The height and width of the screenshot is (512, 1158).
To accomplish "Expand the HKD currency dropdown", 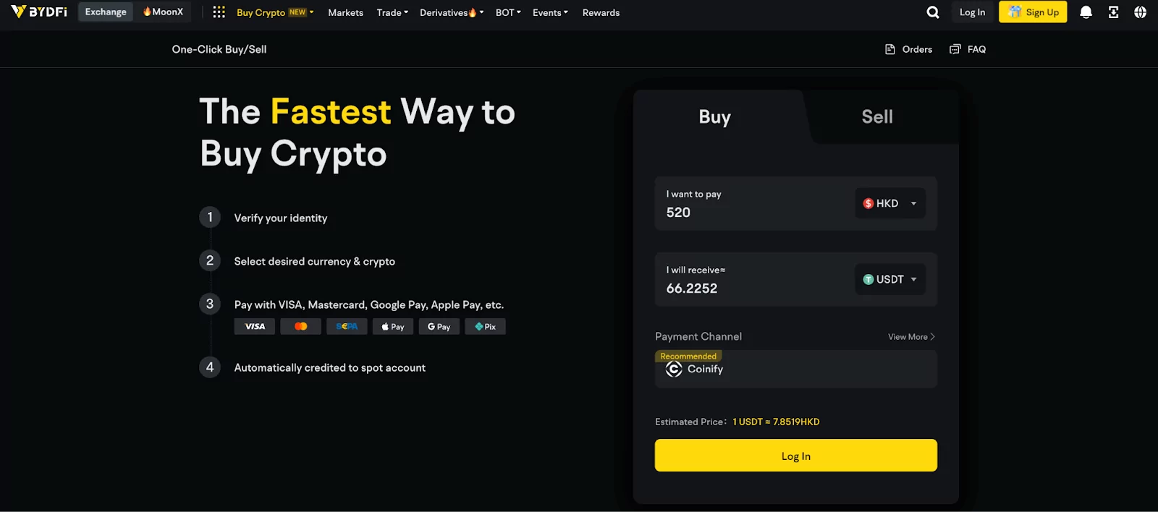I will coord(889,203).
